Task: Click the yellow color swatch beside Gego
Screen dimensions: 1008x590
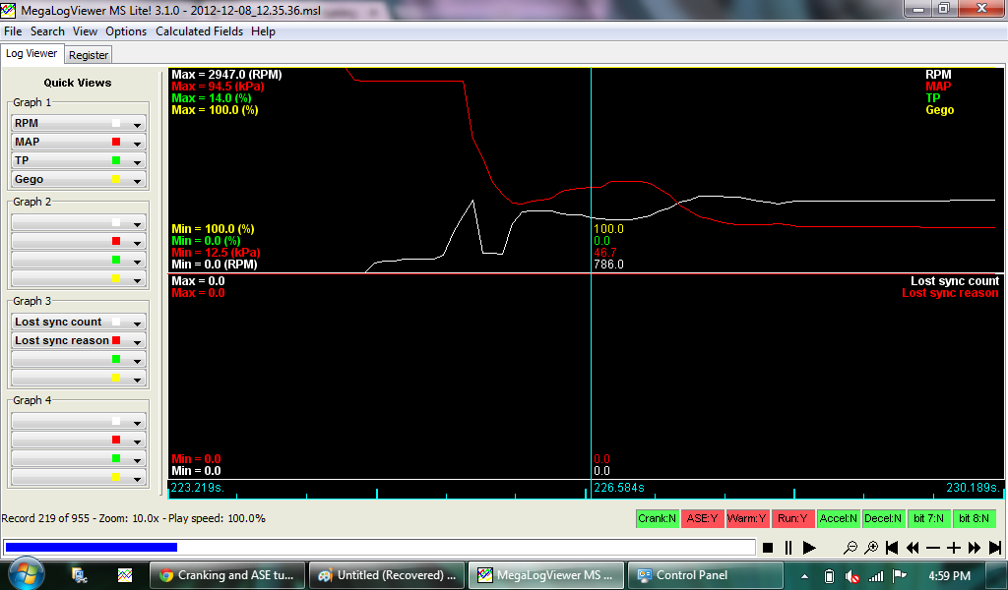Action: [116, 180]
